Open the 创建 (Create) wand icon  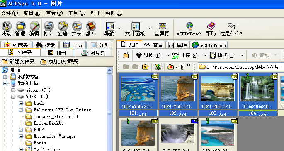(x=63, y=26)
